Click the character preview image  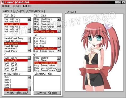pos(94,52)
